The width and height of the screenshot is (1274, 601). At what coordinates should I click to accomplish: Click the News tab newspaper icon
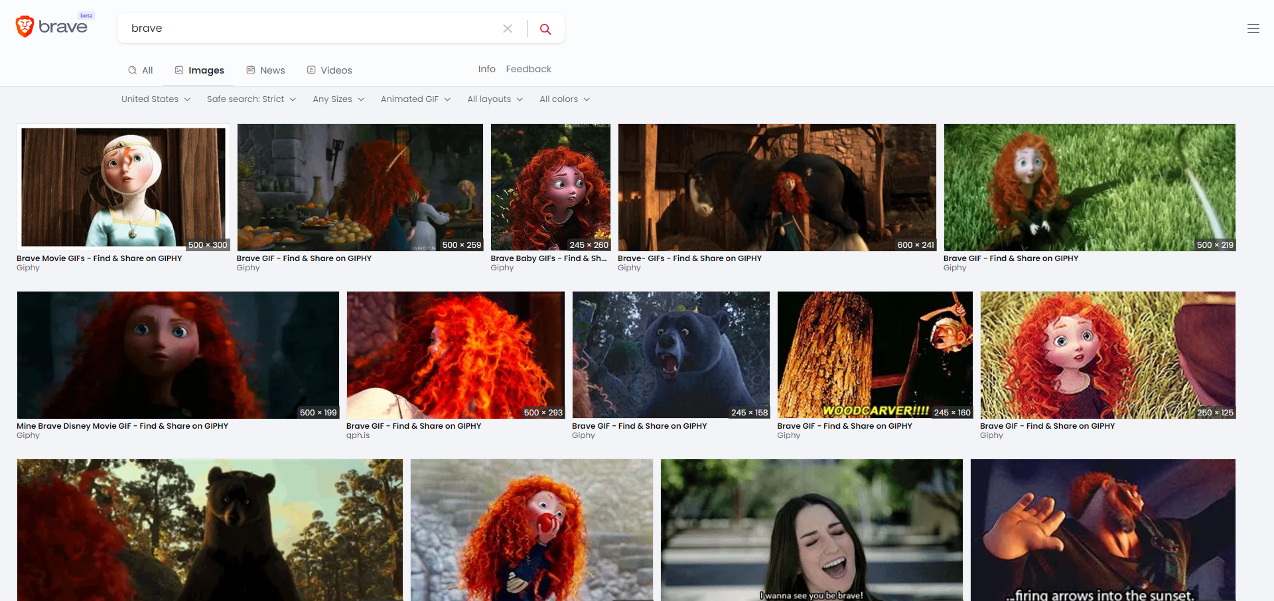coord(251,70)
